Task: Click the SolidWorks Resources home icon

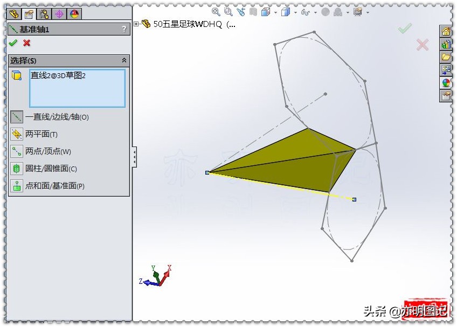Action: (446, 31)
